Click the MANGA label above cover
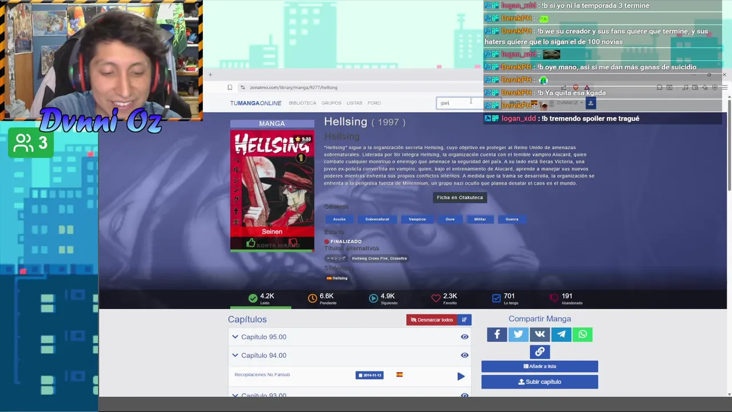Image resolution: width=732 pixels, height=412 pixels. [272, 124]
